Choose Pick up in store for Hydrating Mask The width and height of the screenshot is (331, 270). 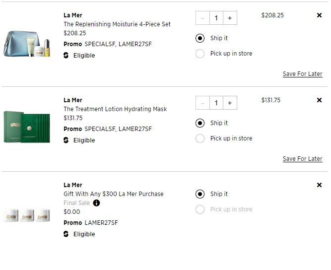(200, 138)
